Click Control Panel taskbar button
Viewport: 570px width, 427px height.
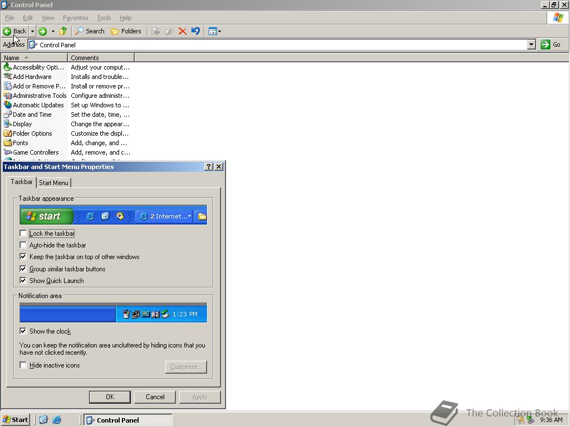click(x=128, y=420)
